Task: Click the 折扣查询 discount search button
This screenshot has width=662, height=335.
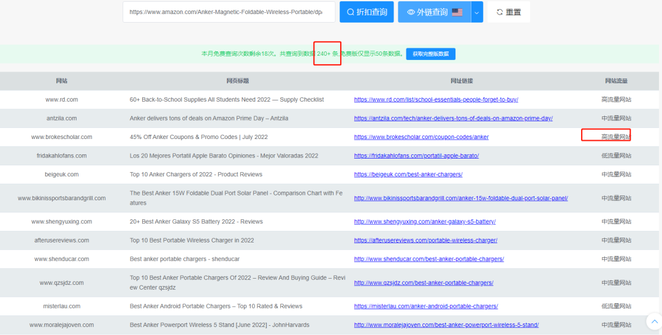Action: (366, 12)
